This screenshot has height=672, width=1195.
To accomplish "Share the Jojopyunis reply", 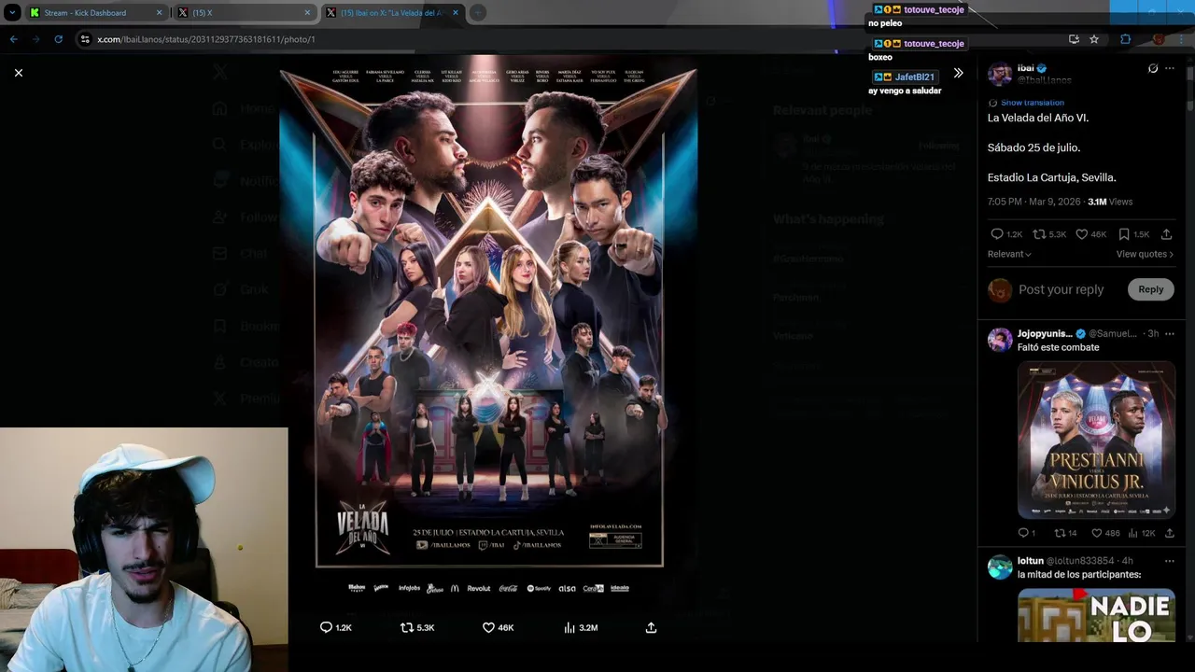I will click(x=1169, y=533).
